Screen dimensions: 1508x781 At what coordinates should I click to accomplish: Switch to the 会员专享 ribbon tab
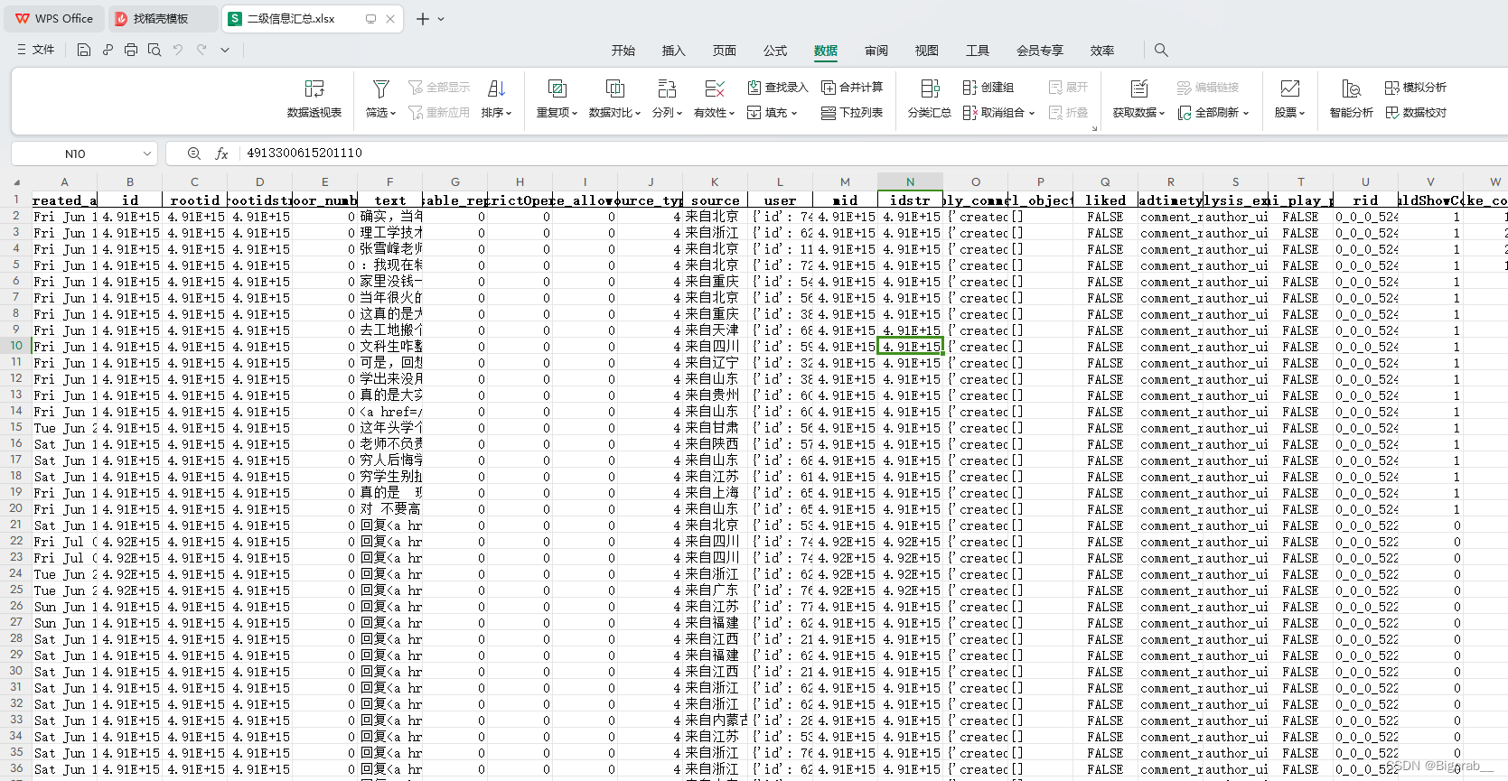pos(1040,51)
